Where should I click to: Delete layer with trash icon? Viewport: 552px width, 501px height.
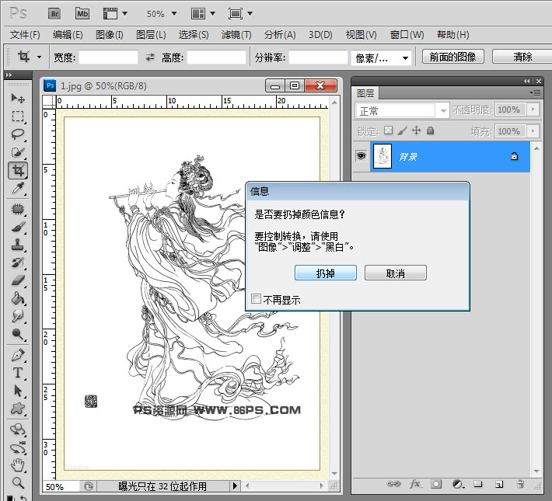click(x=521, y=484)
